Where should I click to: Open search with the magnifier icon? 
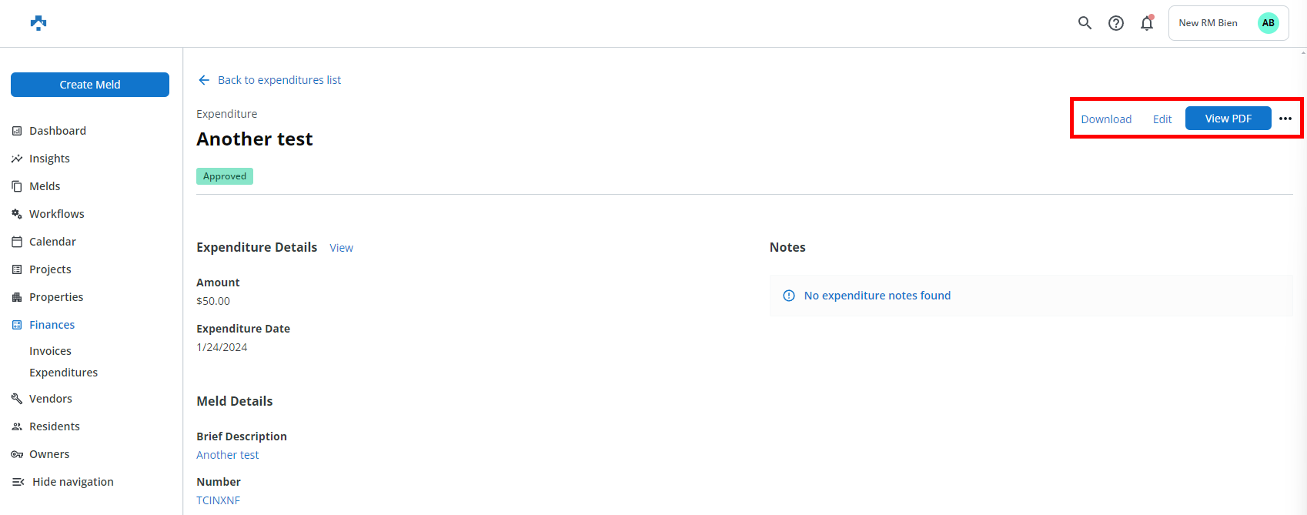(1085, 23)
